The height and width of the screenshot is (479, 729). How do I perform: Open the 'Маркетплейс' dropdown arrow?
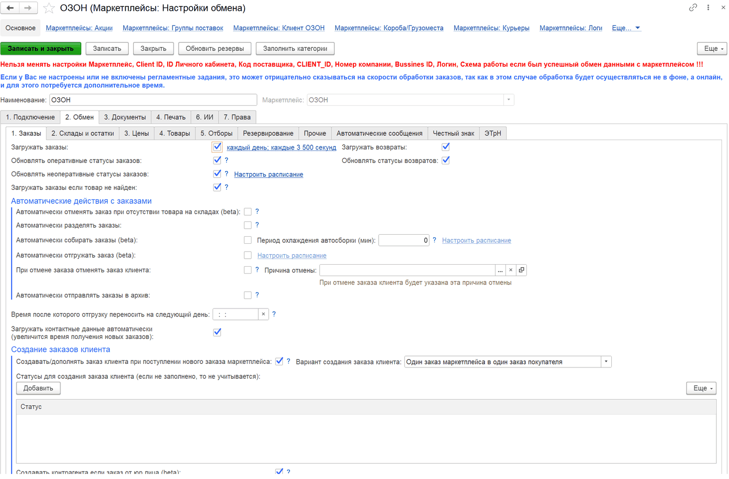[x=508, y=100]
